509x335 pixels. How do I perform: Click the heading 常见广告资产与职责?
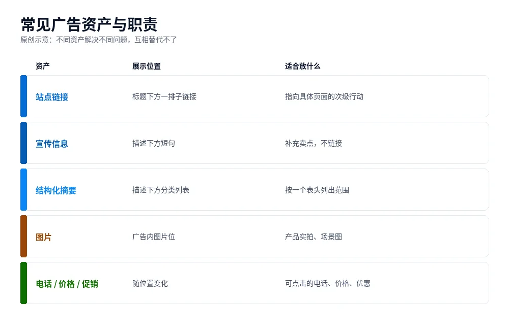pyautogui.click(x=89, y=24)
